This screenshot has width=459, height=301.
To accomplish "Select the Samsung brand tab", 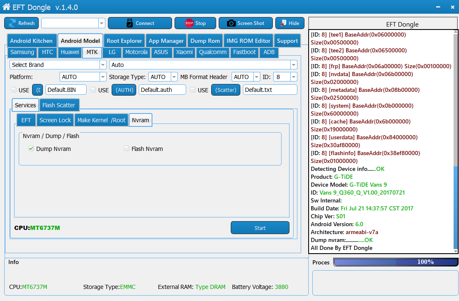I will [22, 52].
